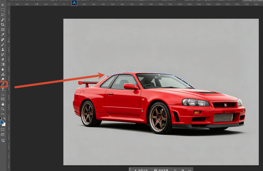Activate the Hand tool
Image resolution: width=263 pixels, height=171 pixels.
[3, 104]
